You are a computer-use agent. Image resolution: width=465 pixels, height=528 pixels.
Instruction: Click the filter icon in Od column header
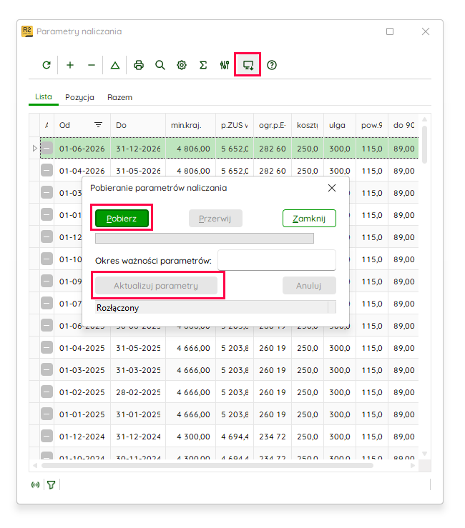click(98, 125)
